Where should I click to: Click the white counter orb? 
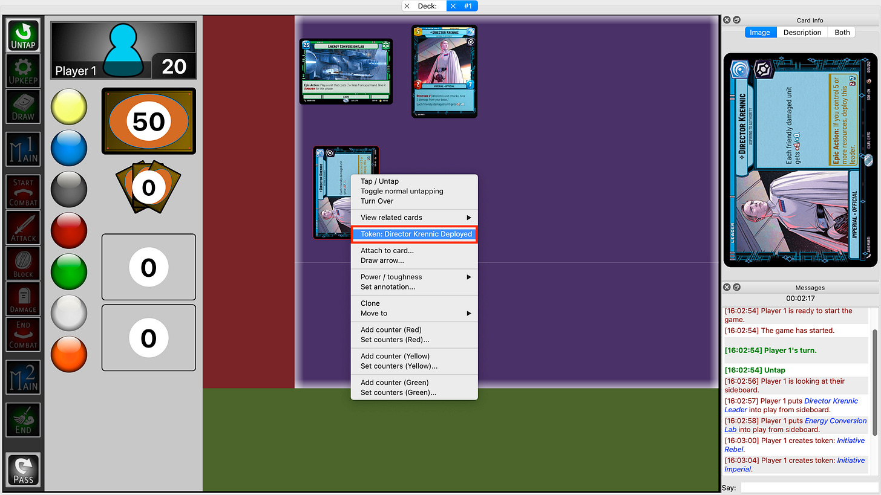point(69,312)
